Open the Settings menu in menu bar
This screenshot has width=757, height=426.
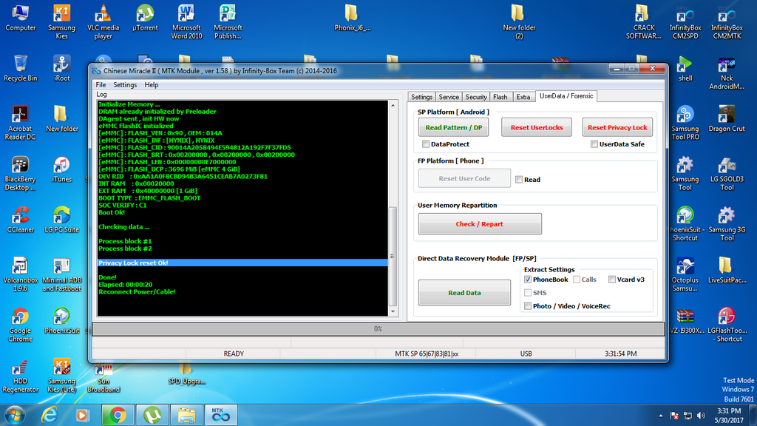pyautogui.click(x=125, y=85)
